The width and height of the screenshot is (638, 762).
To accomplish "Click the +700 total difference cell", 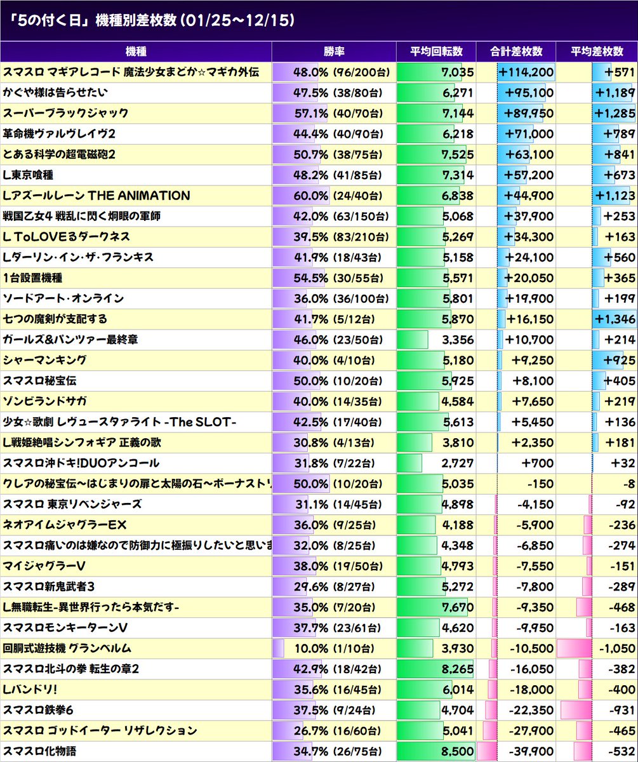I will pyautogui.click(x=517, y=464).
